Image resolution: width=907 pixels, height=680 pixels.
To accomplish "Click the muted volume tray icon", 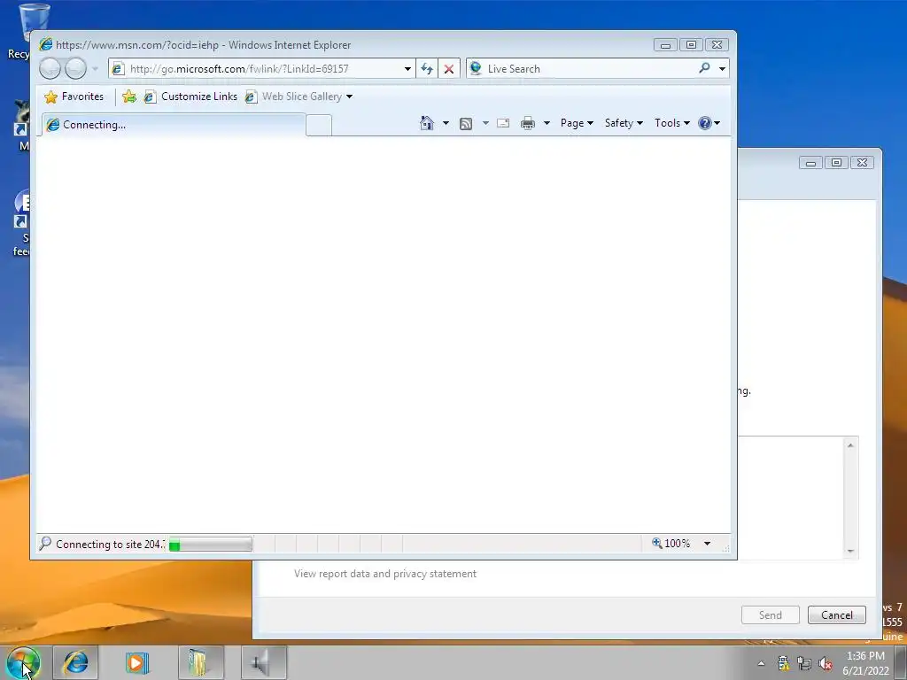I will tap(826, 663).
